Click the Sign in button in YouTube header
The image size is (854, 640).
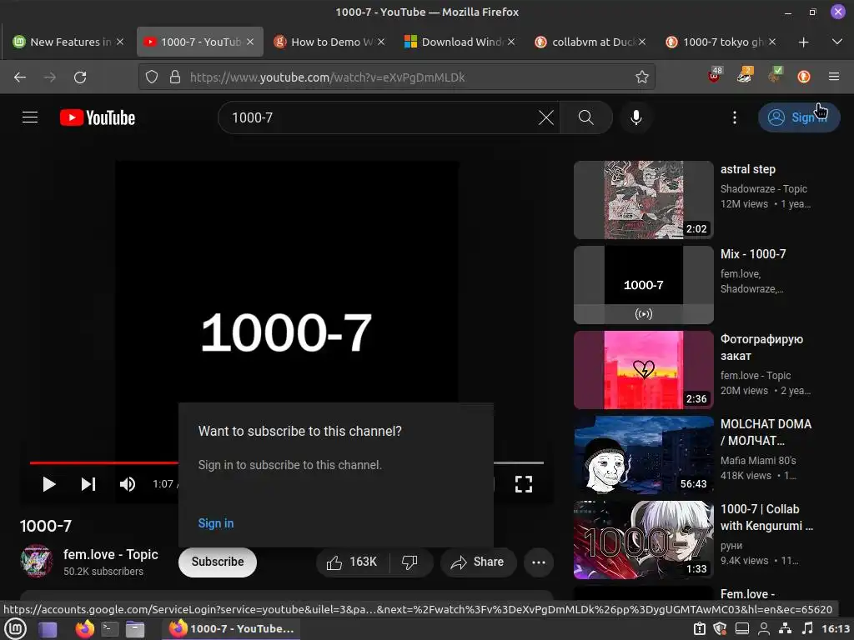799,117
